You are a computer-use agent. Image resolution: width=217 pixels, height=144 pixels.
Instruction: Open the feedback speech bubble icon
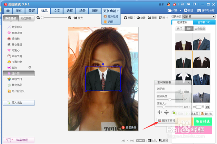188,4
